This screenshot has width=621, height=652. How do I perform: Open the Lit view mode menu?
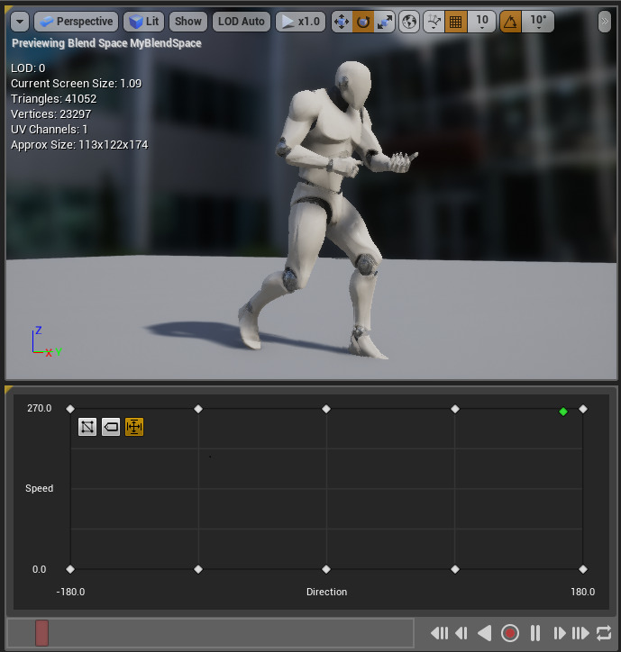[x=144, y=22]
